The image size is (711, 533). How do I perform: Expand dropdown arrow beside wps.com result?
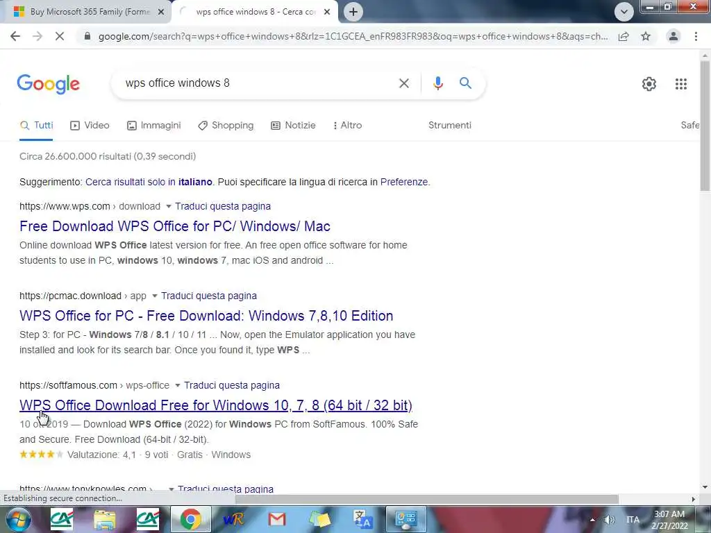click(169, 207)
